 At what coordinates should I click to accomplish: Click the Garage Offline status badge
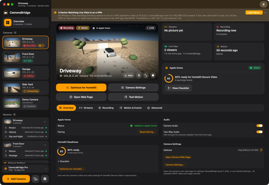29,76
